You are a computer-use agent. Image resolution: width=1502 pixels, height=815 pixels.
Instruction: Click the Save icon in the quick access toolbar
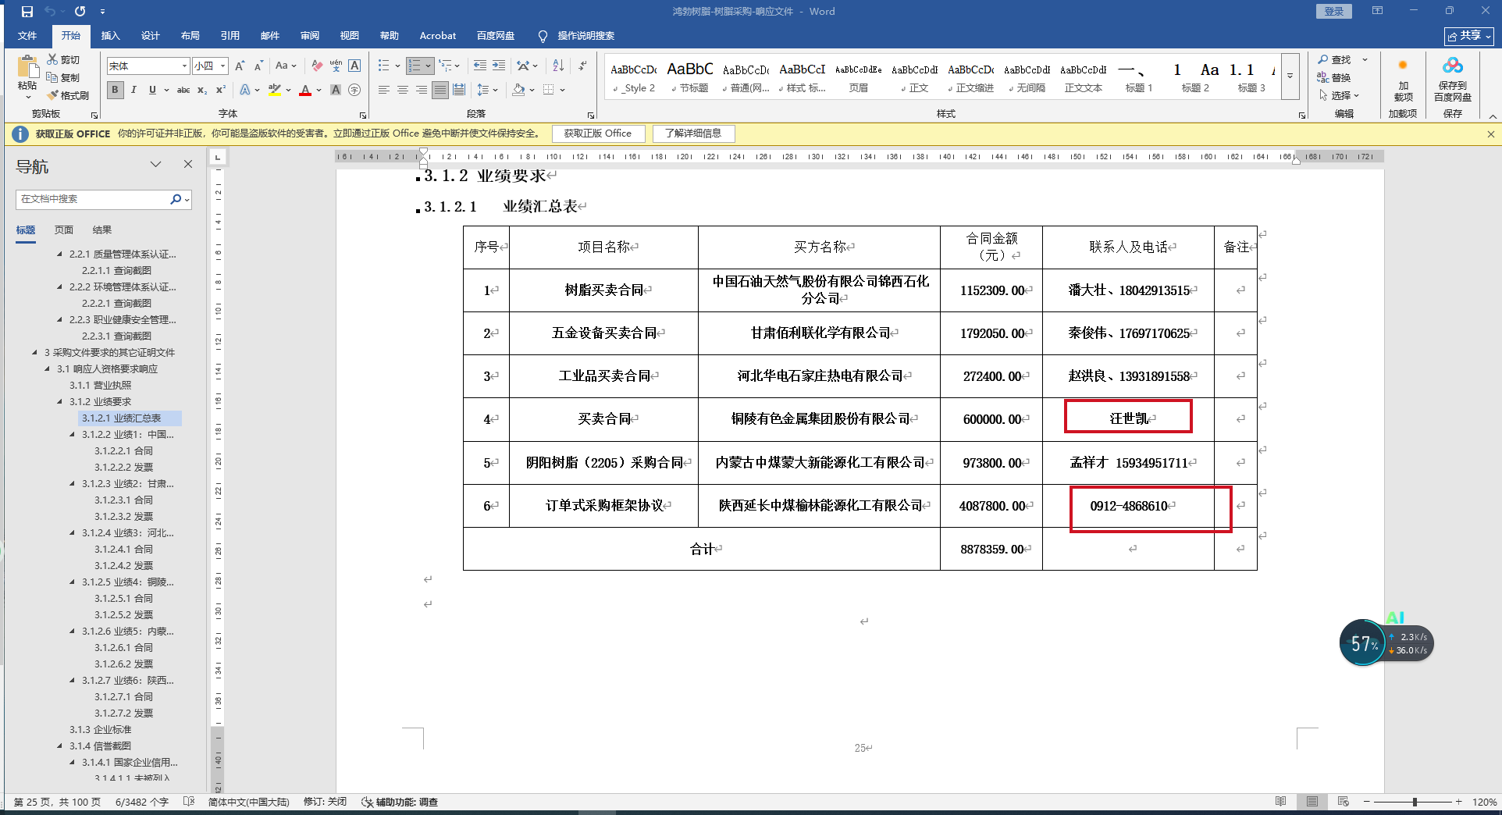[x=27, y=12]
